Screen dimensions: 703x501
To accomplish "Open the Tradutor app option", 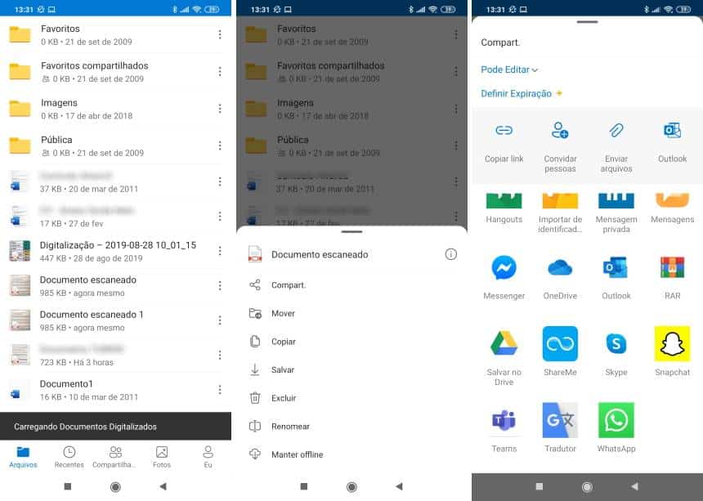I will point(560,428).
